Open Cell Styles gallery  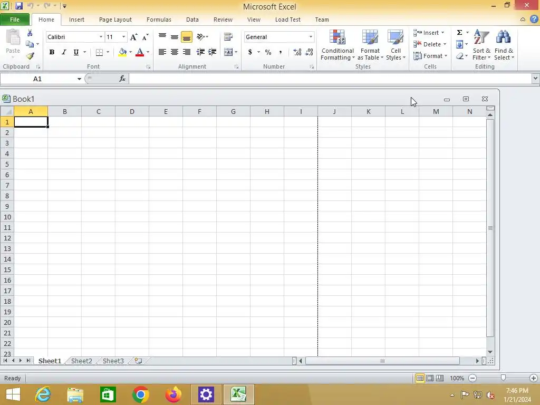coord(396,45)
